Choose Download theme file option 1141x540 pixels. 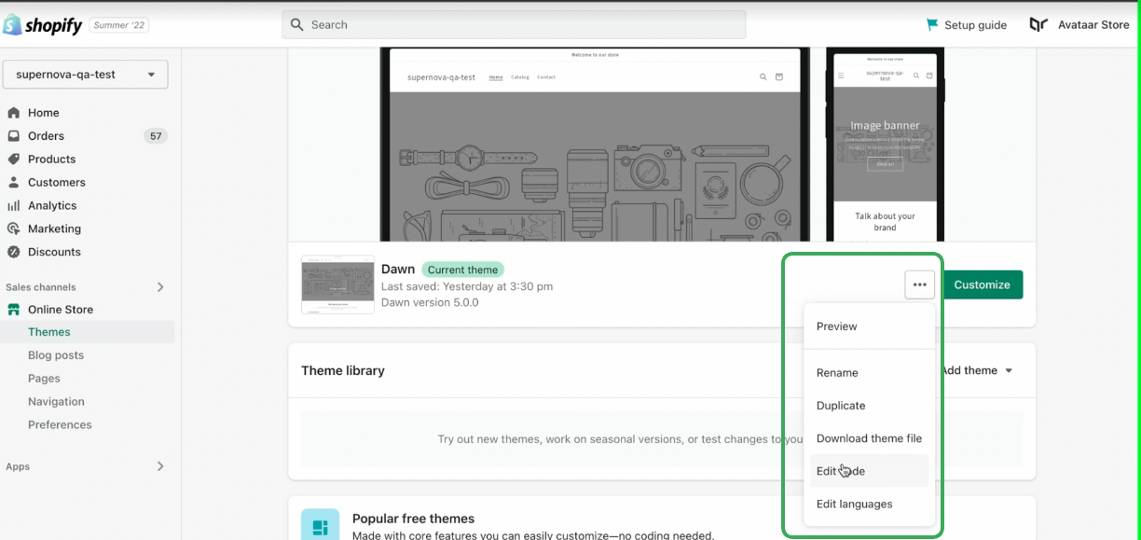point(869,438)
